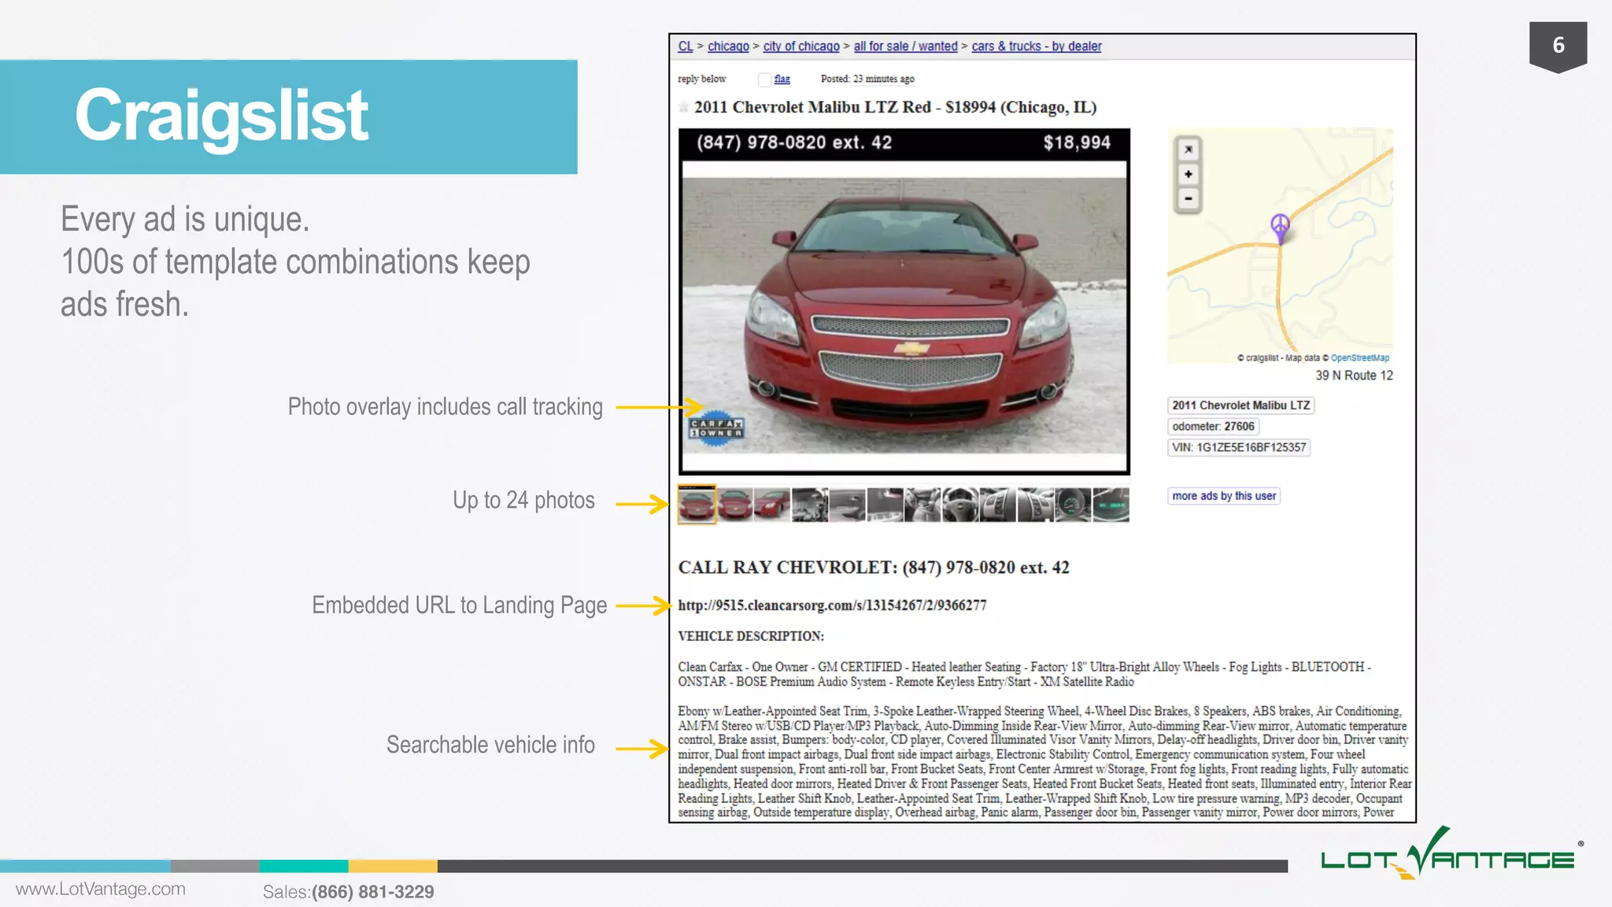Click the odometer: 27606 attribute

1213,427
